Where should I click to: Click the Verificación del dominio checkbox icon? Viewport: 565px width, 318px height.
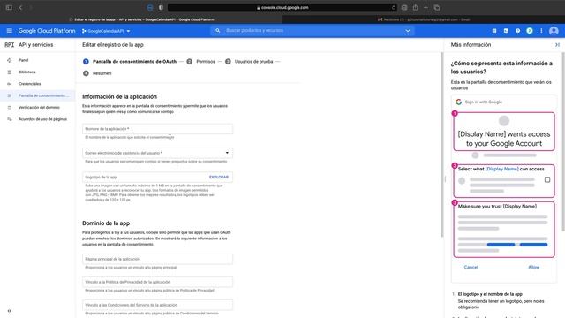pos(10,108)
